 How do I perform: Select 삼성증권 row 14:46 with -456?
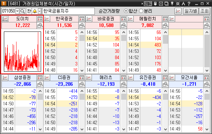coord(19,116)
